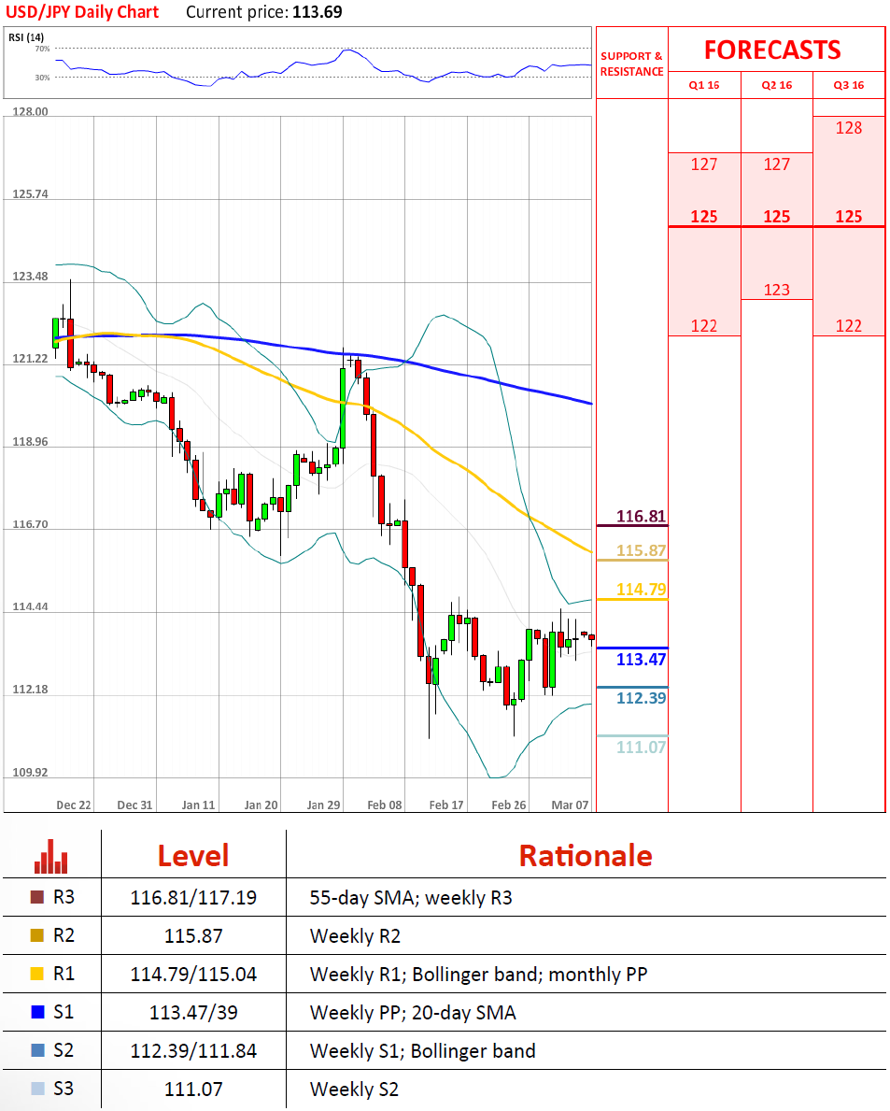Select the Q2 16 forecast column header

pos(777,85)
